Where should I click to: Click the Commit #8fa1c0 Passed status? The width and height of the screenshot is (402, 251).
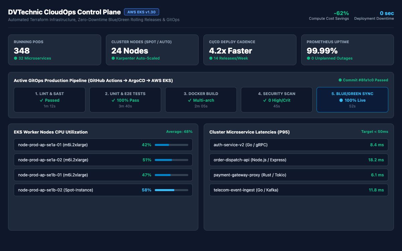363,80
